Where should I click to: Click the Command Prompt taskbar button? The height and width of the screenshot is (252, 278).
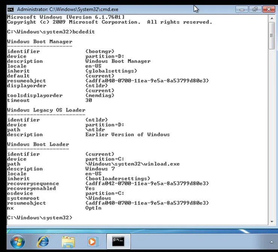click(118, 241)
